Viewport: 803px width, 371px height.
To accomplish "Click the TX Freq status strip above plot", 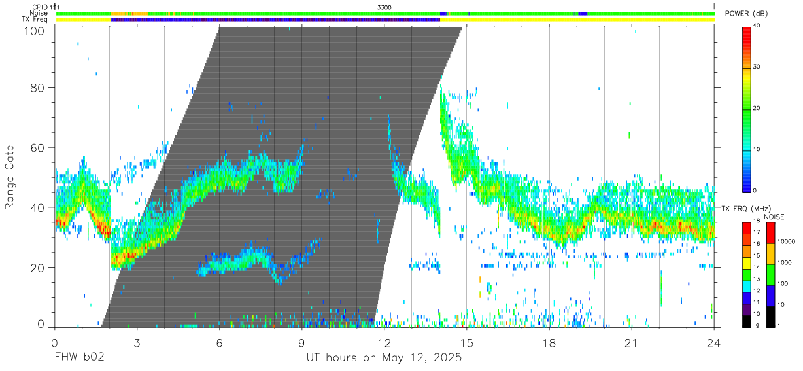I will [384, 20].
